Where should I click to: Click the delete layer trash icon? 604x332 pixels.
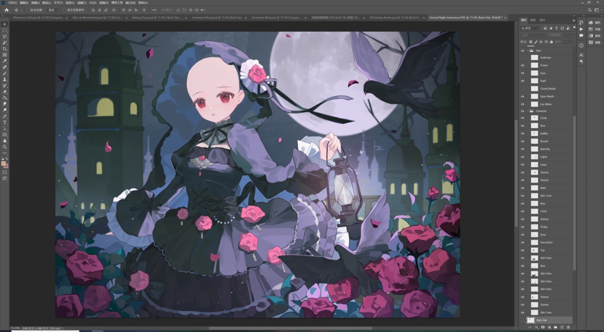(568, 327)
